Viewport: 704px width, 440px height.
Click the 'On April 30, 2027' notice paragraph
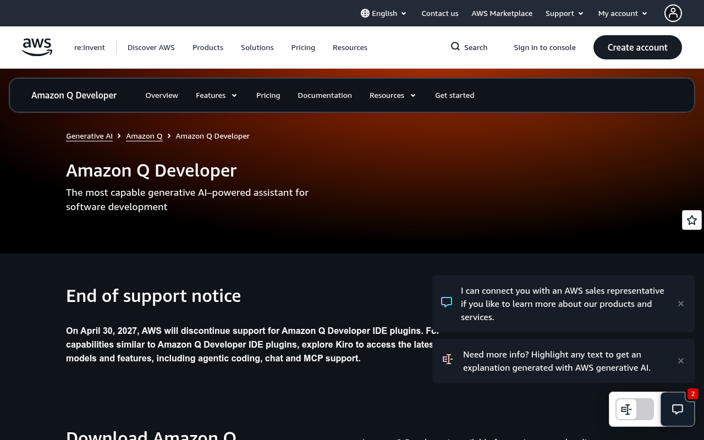[x=253, y=344]
